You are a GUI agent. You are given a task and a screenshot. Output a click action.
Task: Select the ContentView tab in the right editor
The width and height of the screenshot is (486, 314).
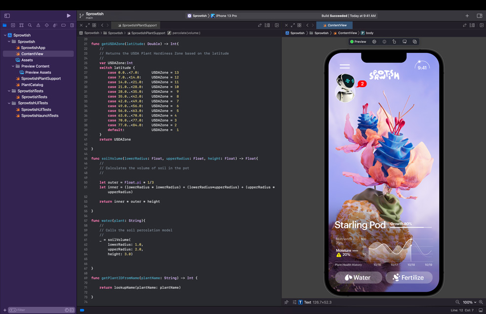(x=336, y=25)
